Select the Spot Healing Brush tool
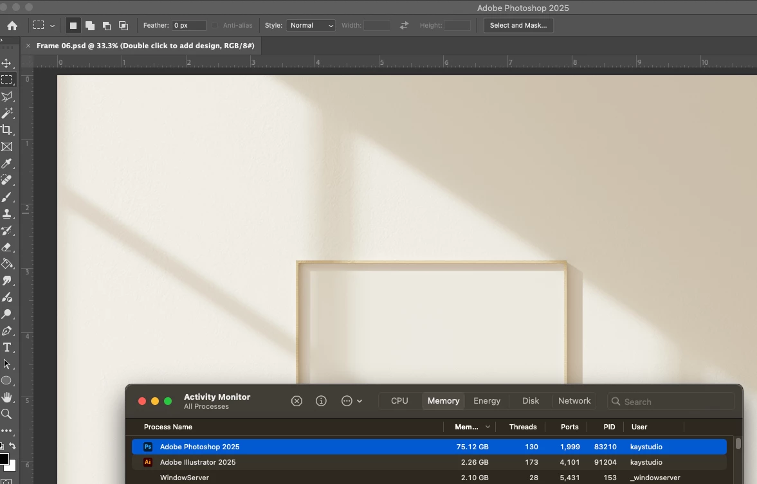Image resolution: width=757 pixels, height=484 pixels. (7, 180)
